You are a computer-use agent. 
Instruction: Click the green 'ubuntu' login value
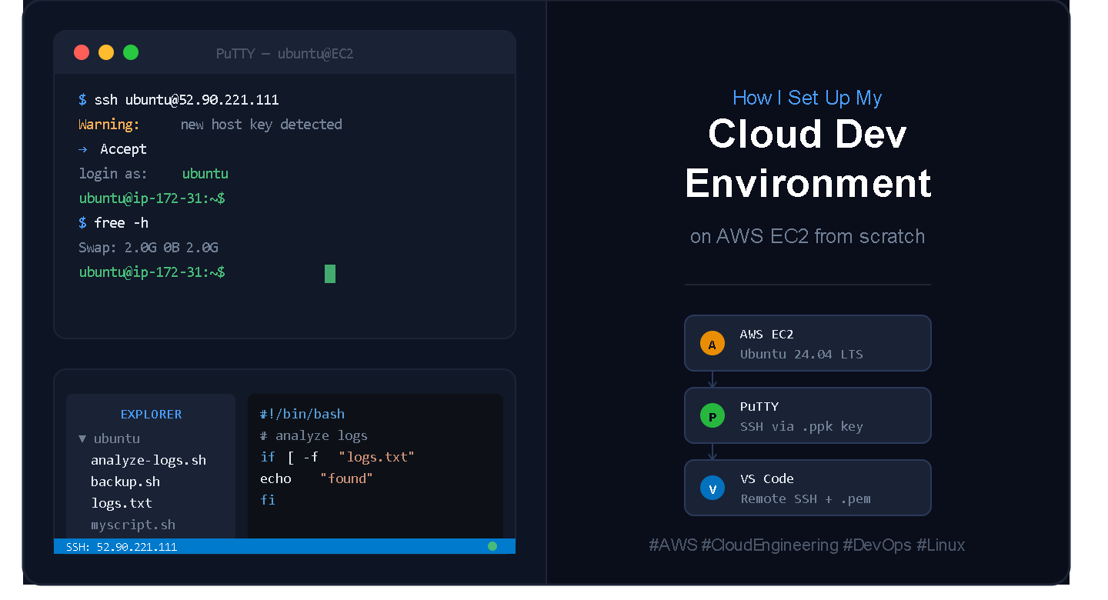(205, 174)
